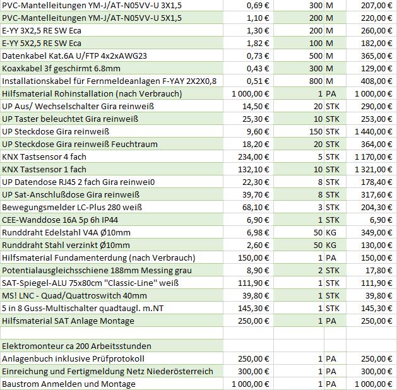Select unit price '25,30 €'
Screen dimensions: 397x390
pos(256,119)
